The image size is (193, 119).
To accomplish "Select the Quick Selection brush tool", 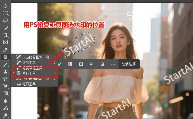I will click(5, 28).
